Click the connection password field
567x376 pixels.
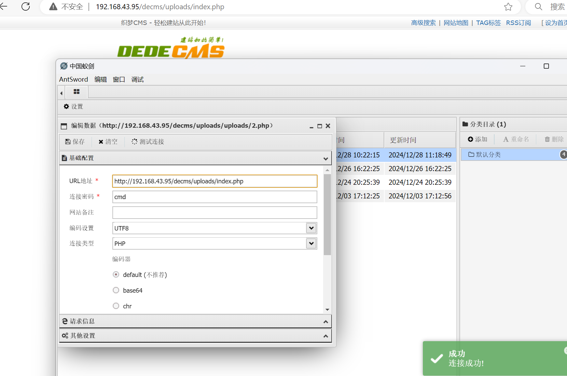coord(215,197)
